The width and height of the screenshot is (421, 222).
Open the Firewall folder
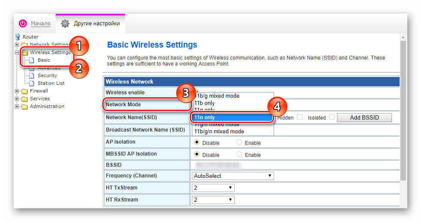[x=39, y=91]
